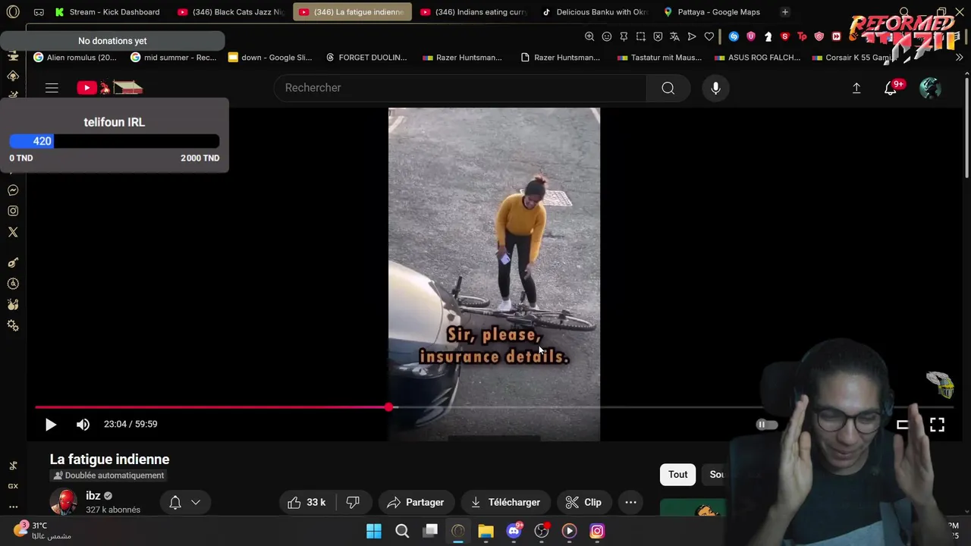This screenshot has height=546, width=971.
Task: Click the zoom magnifier icon in address bar
Action: [x=589, y=36]
